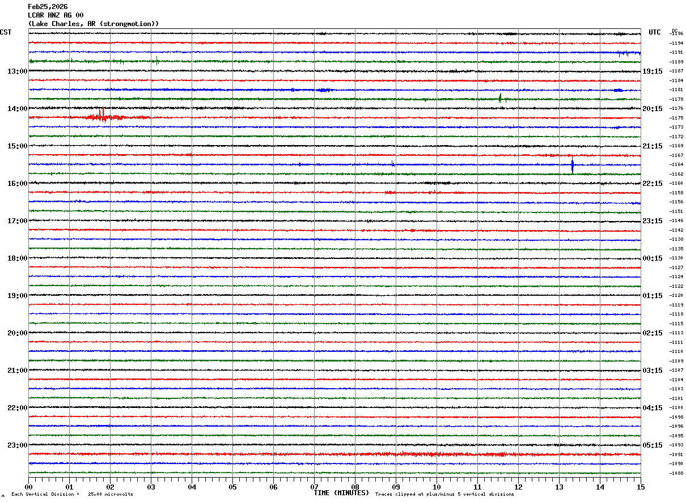Click the TIME (MINUTES) axis title
Viewport: 686px width, 502px height.
tap(341, 493)
